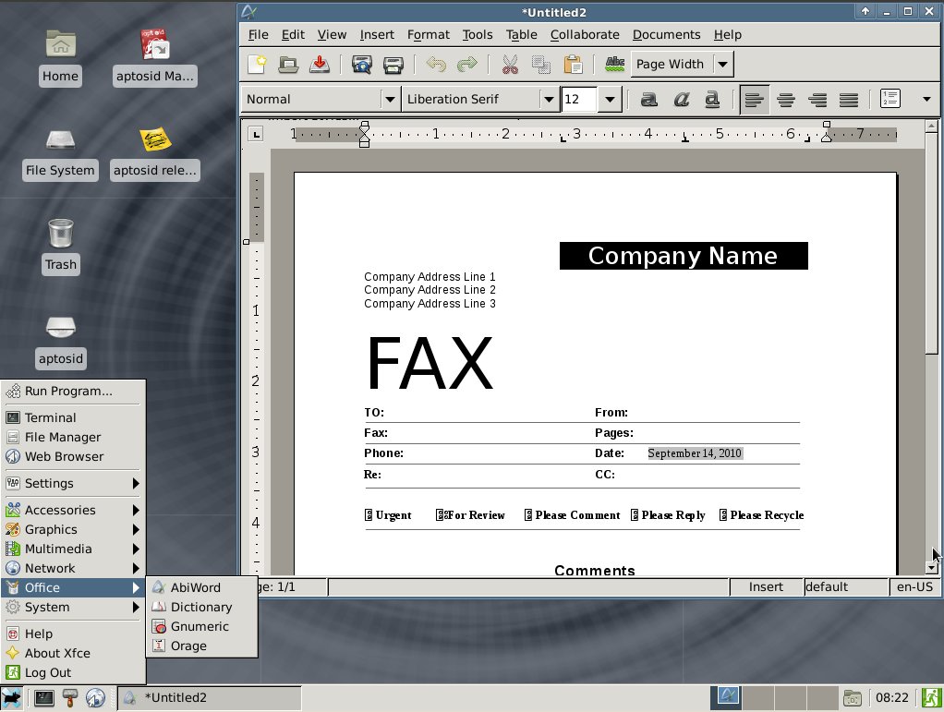Launch terminal from panel icon
This screenshot has height=712, width=944.
tap(44, 698)
